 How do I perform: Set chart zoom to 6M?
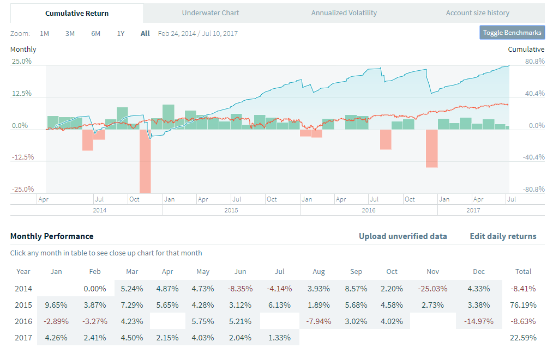coord(95,33)
